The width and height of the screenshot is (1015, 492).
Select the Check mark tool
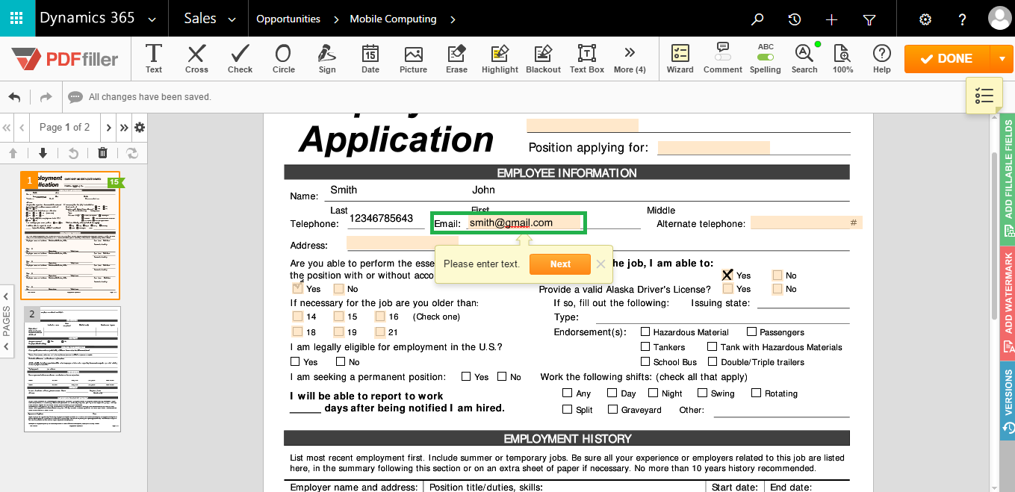tap(240, 58)
